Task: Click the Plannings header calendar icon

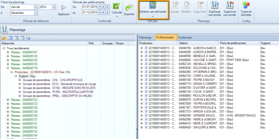Action: pos(5,30)
